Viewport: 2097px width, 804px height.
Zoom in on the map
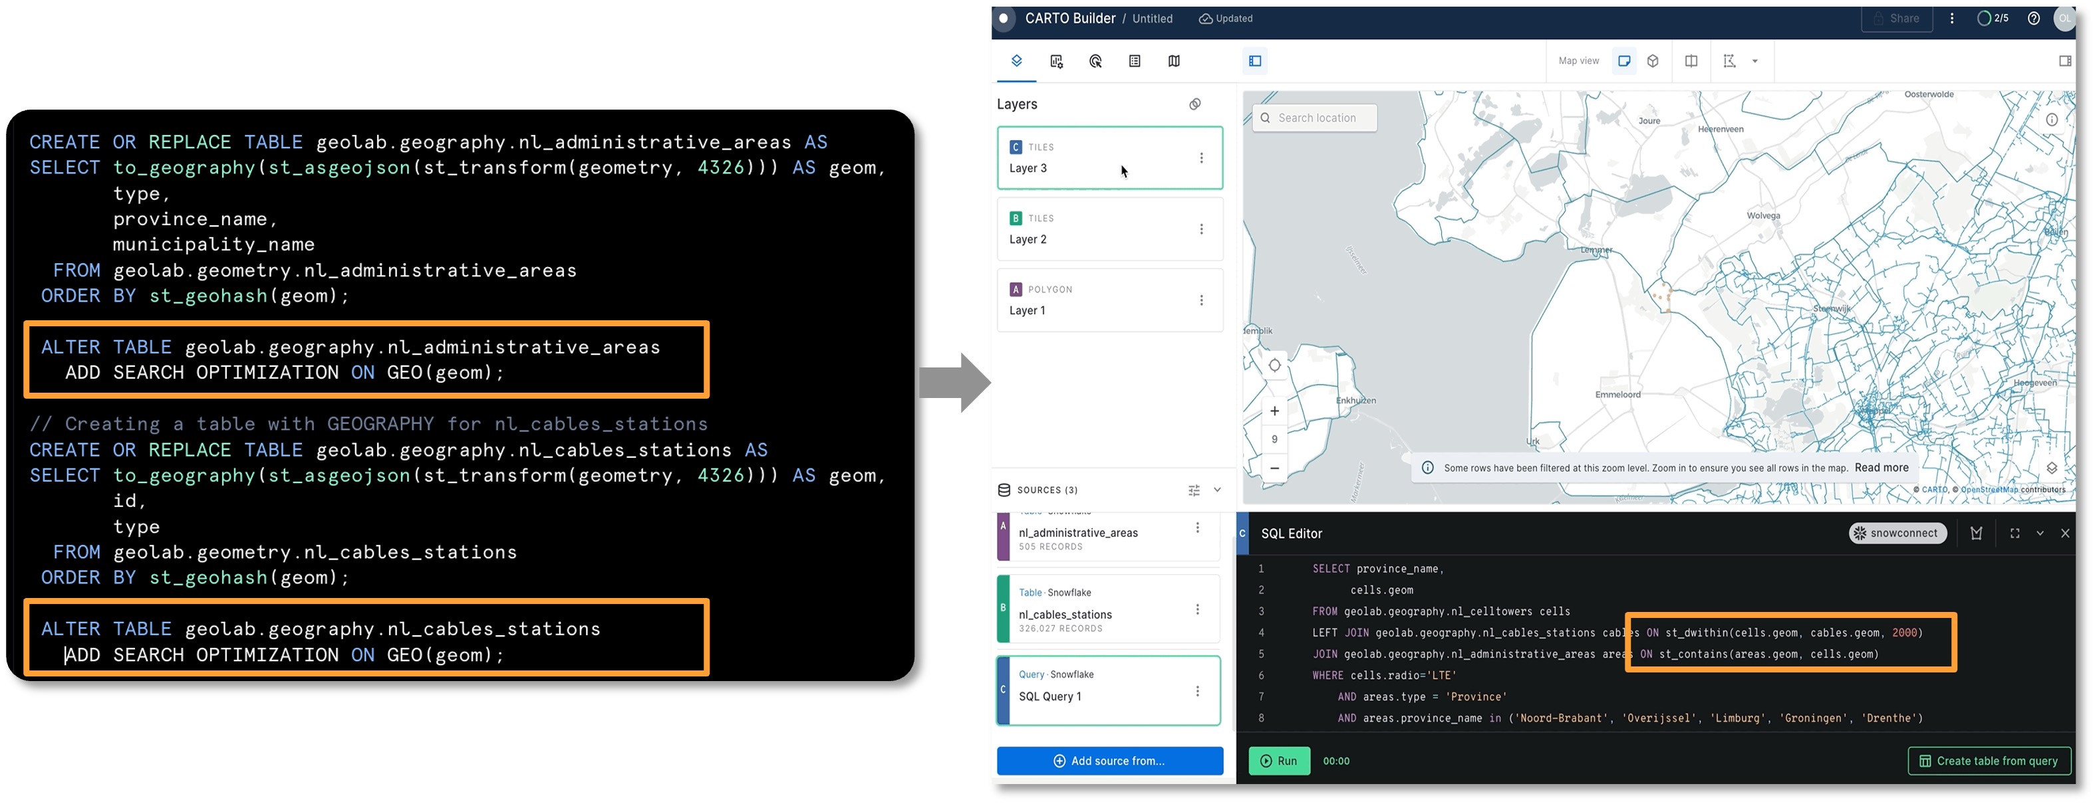(1274, 411)
